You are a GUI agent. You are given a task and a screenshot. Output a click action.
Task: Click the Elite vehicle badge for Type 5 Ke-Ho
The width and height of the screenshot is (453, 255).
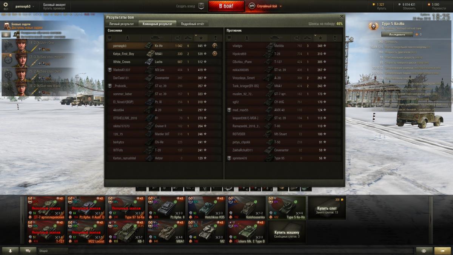pos(373,26)
